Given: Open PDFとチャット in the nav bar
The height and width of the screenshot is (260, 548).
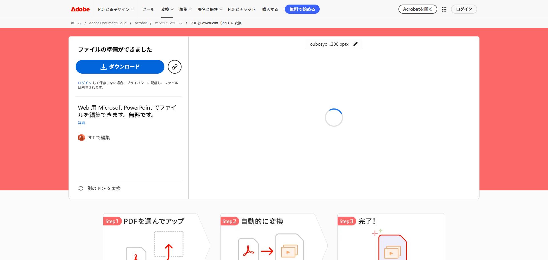Looking at the screenshot, I should coord(241,9).
